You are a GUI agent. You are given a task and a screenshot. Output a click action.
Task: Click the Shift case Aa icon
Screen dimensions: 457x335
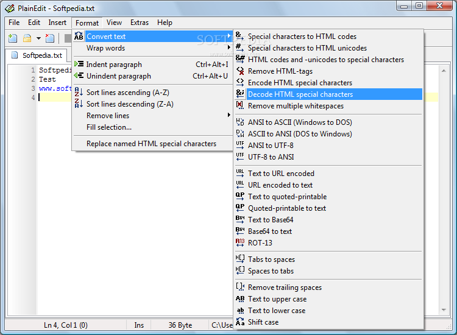tap(240, 322)
